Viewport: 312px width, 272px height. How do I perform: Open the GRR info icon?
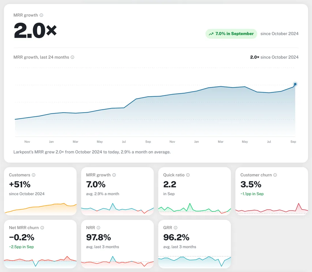click(175, 228)
